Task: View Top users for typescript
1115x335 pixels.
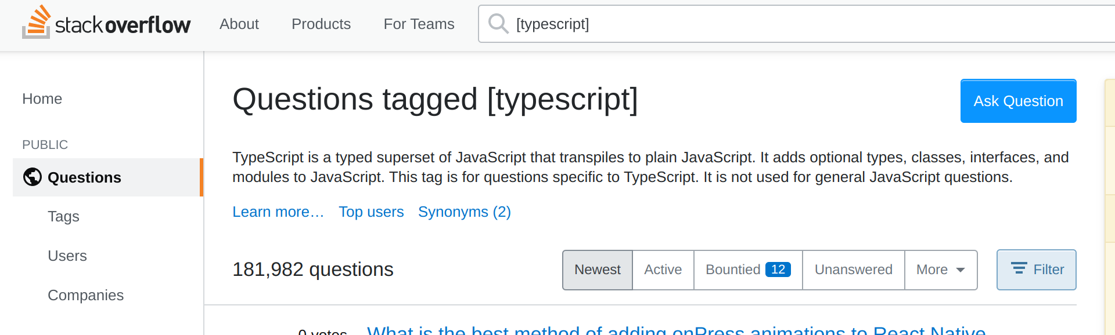Action: tap(371, 212)
